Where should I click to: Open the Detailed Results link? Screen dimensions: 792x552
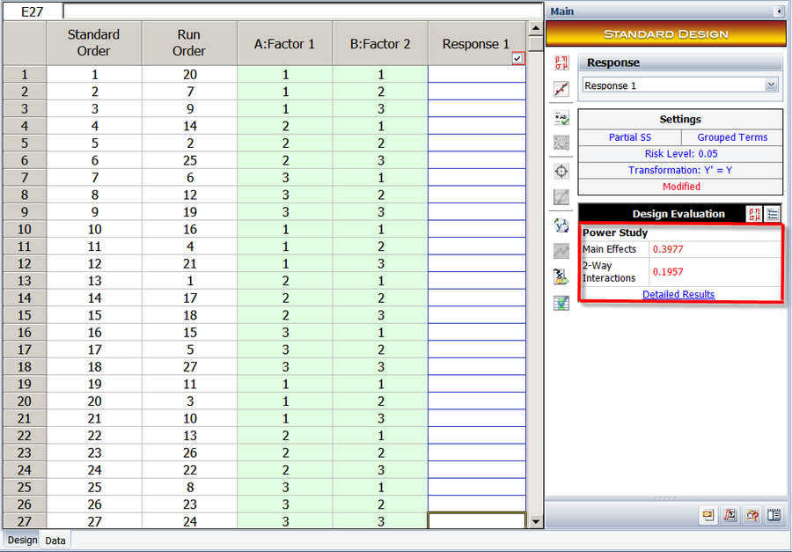678,294
